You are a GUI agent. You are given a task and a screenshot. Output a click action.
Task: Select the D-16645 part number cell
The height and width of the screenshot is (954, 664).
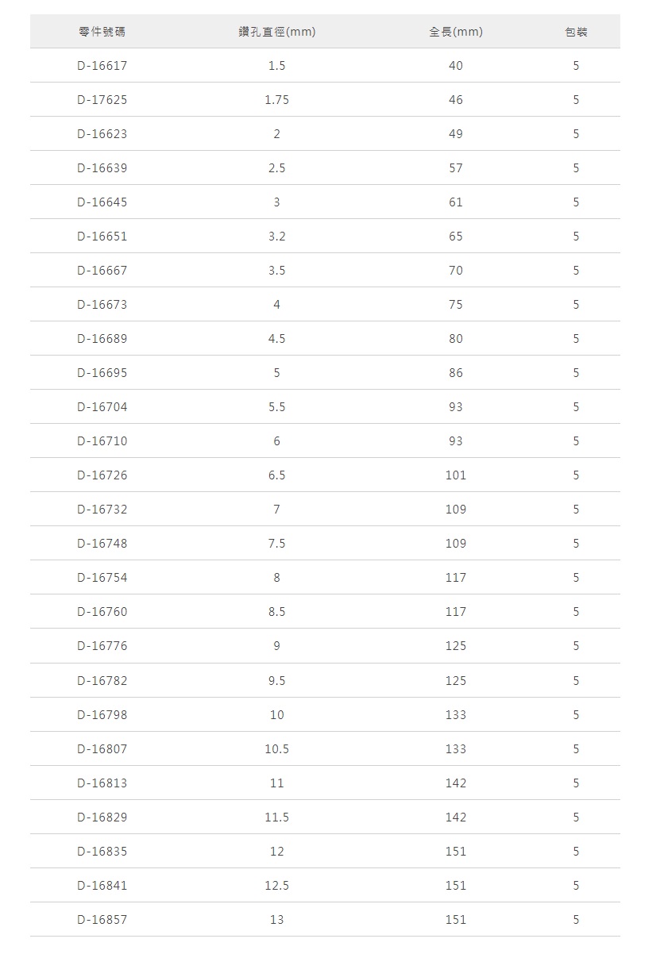[102, 202]
